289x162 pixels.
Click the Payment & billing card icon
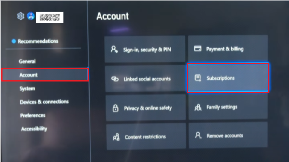(198, 49)
